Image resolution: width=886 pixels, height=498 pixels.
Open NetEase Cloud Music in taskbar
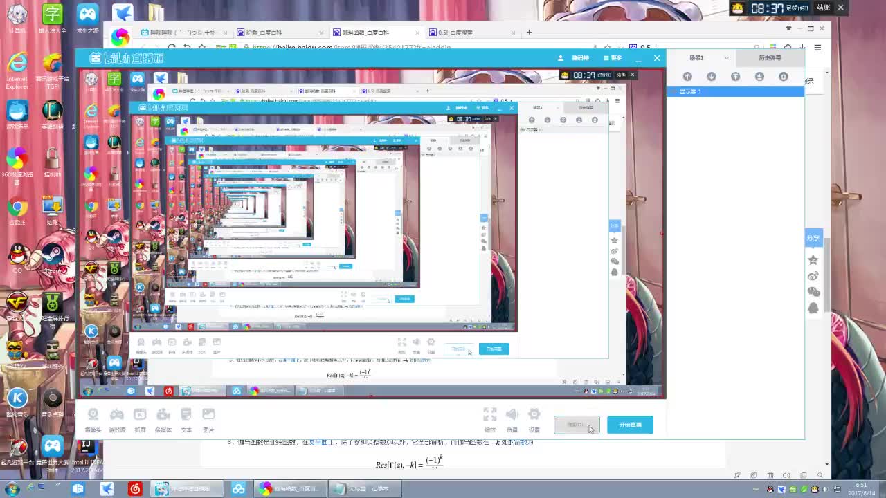coord(135,489)
